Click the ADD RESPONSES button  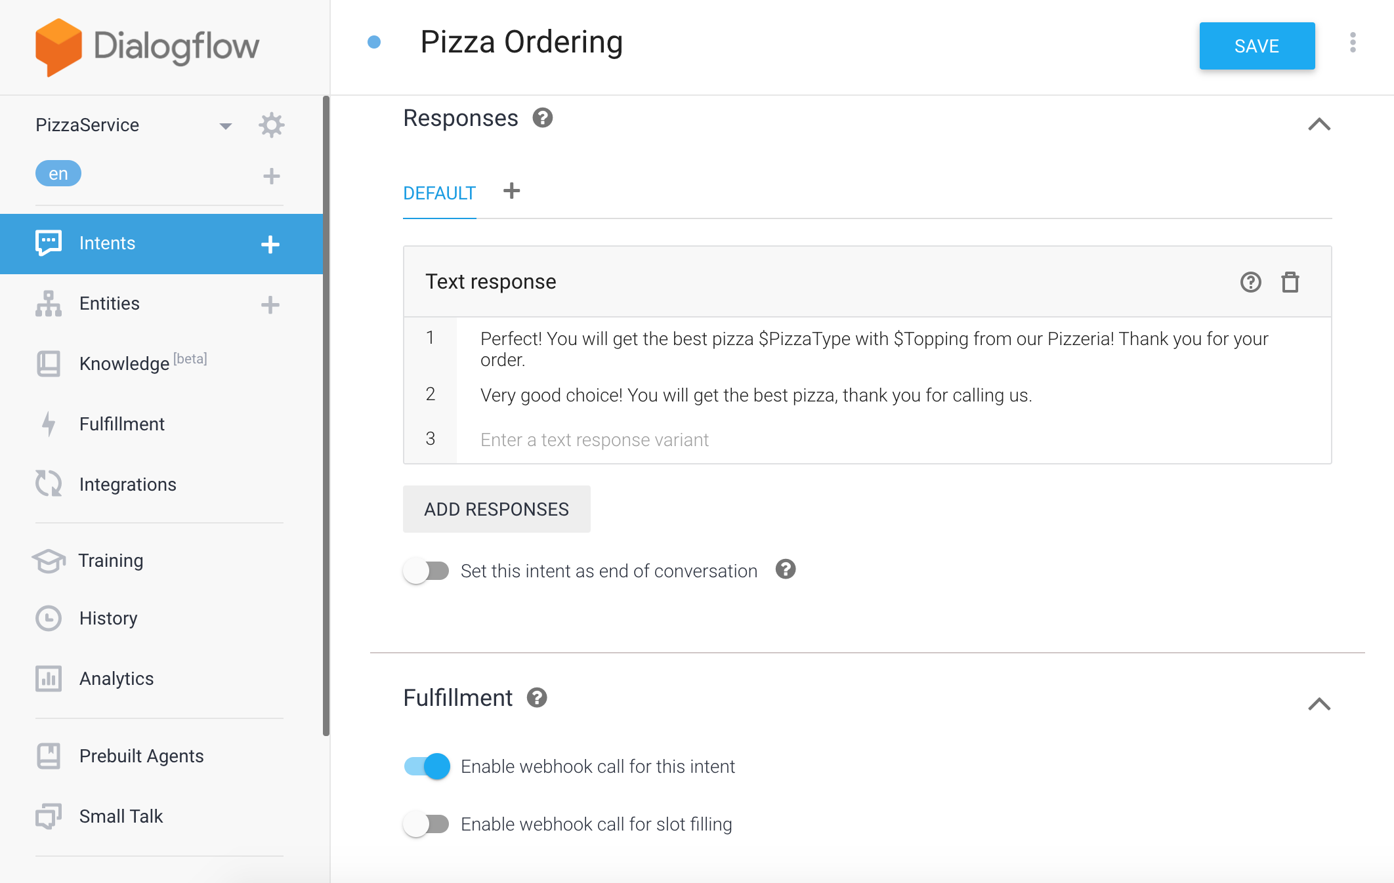(x=497, y=509)
